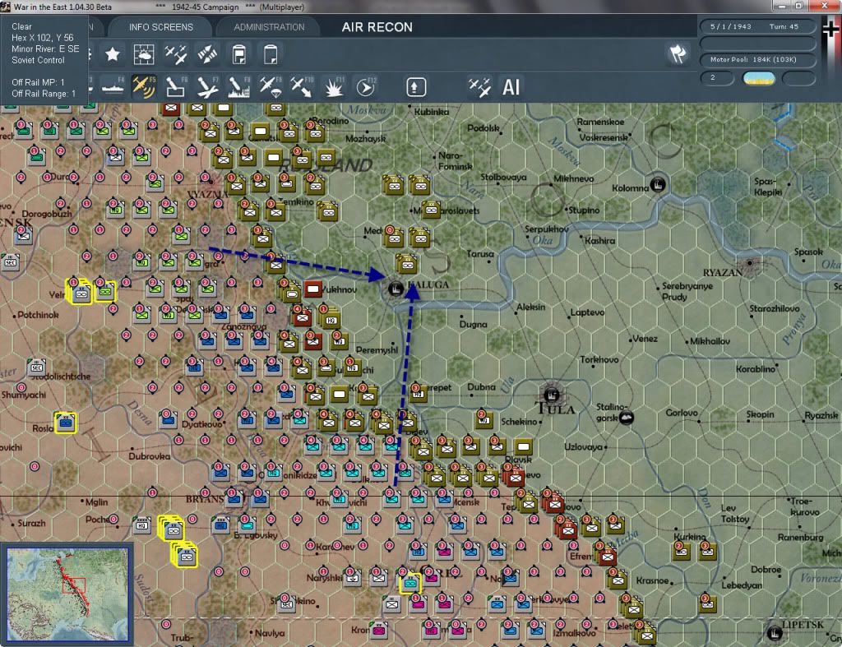Select the air transfer F10 mode
Viewport: 842px width, 647px height.
tap(302, 87)
